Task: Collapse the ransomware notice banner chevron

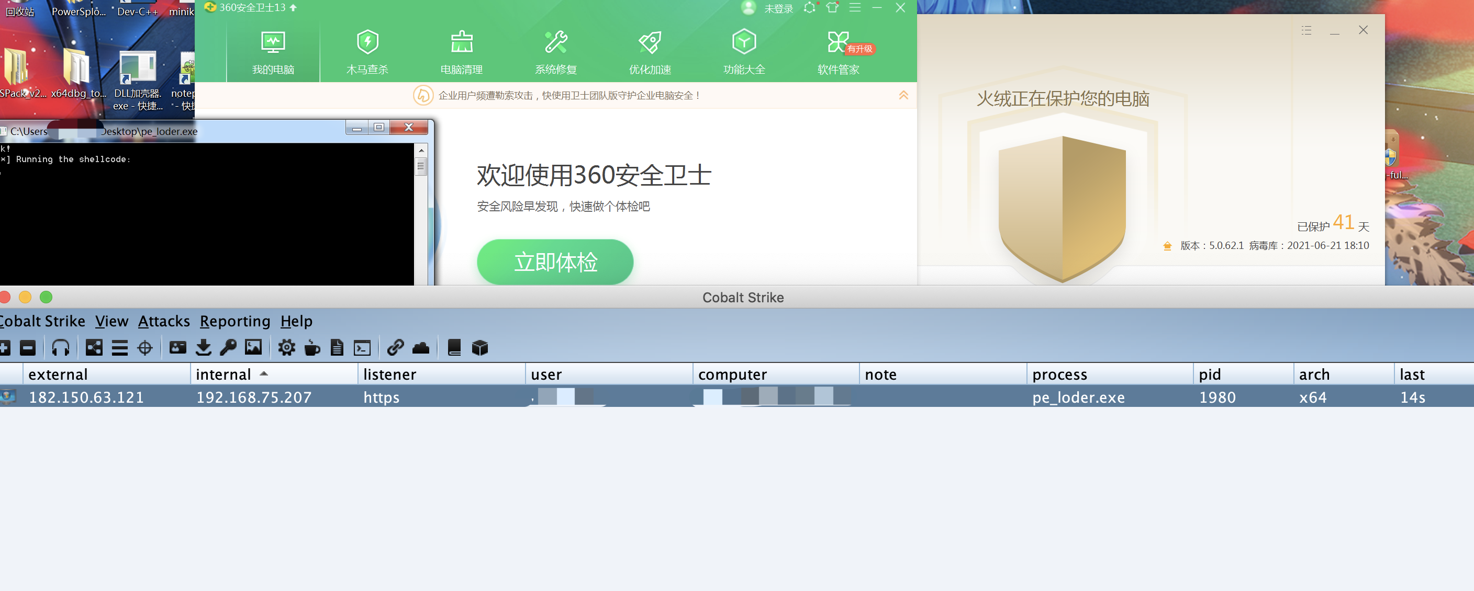Action: click(x=903, y=96)
